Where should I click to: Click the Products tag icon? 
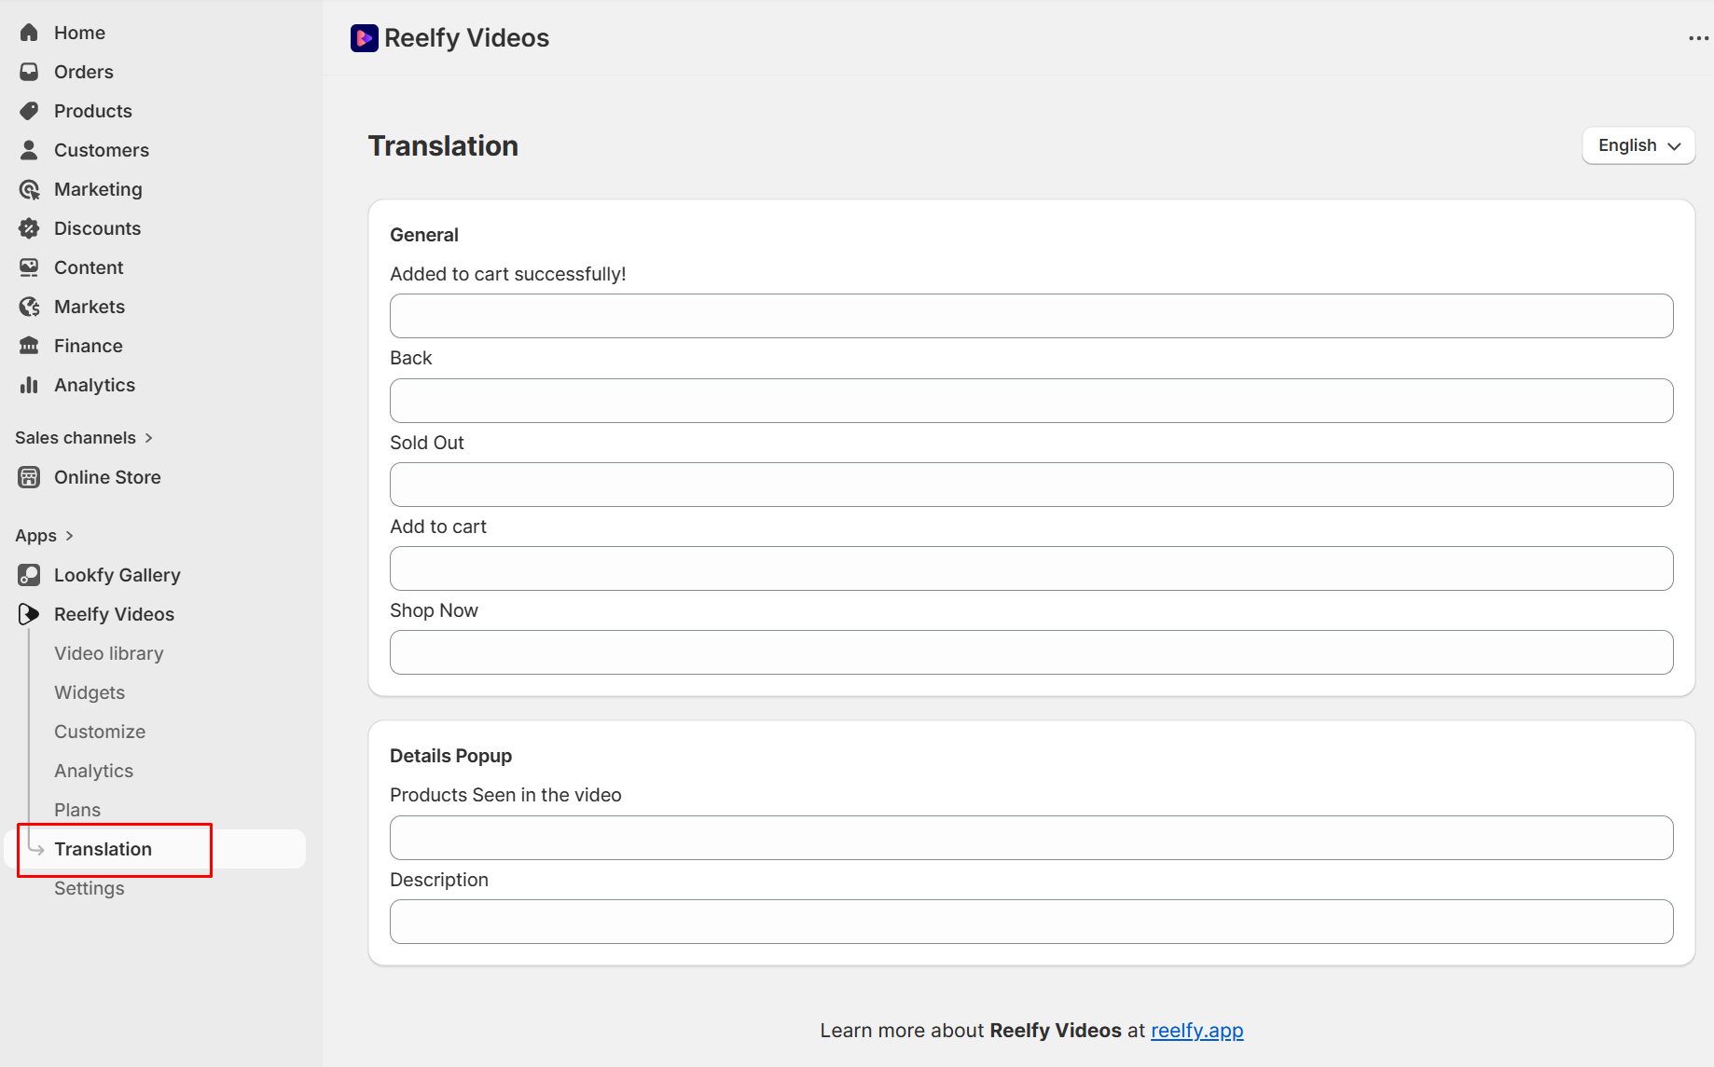29,111
